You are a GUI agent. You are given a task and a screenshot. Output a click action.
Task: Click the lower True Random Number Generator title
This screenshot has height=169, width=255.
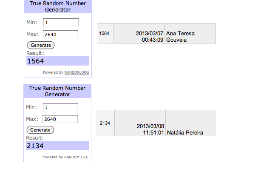57,91
